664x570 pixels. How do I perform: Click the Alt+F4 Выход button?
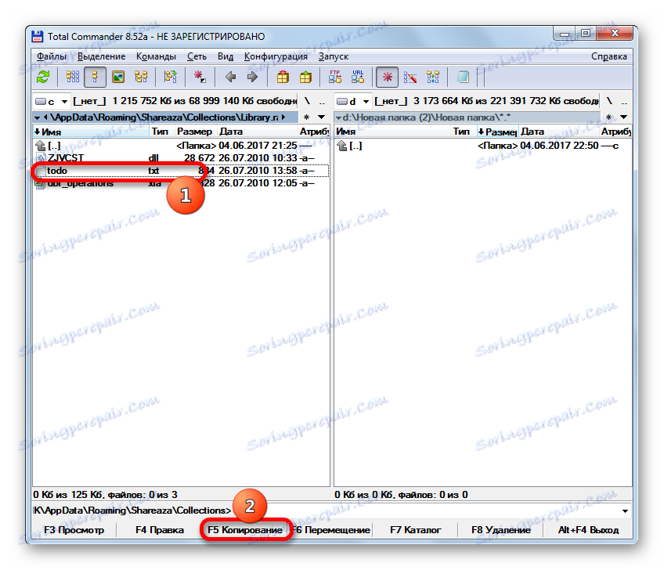[588, 530]
